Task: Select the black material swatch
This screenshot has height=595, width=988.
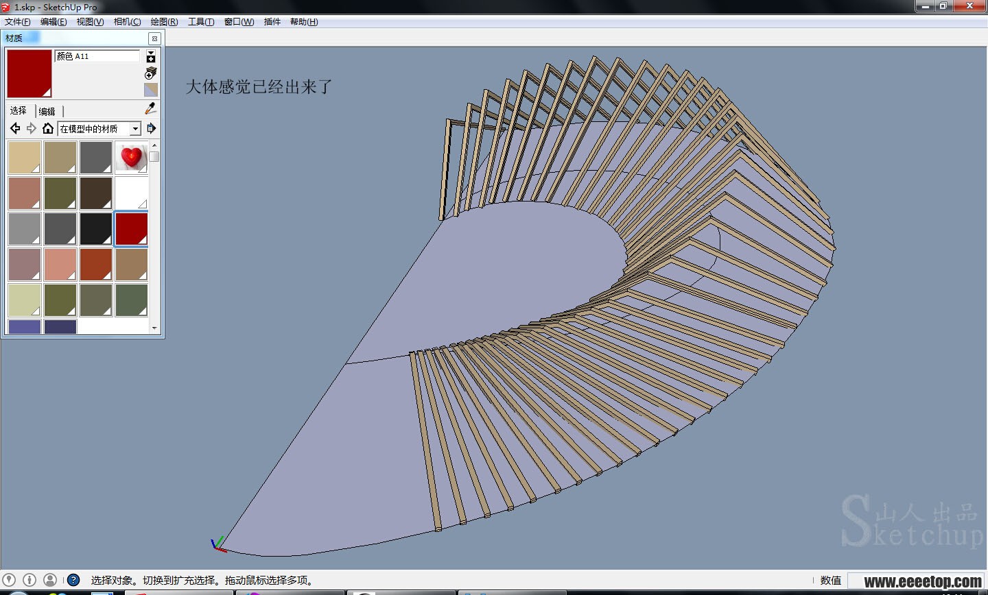Action: [96, 229]
